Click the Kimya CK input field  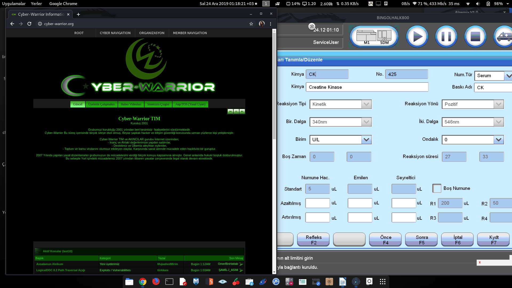(x=327, y=74)
